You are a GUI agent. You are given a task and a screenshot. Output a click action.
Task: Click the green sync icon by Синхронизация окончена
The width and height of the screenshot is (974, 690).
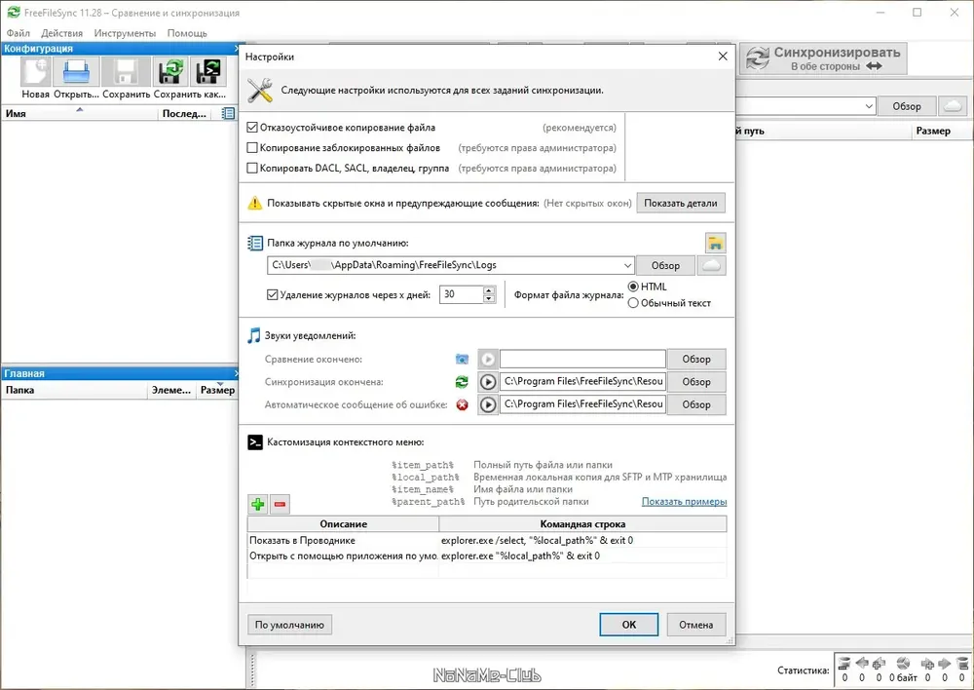462,382
